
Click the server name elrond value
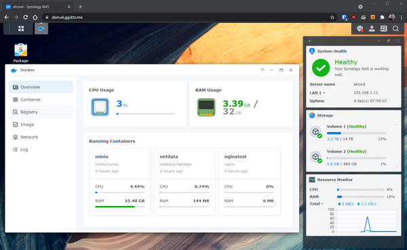360,84
